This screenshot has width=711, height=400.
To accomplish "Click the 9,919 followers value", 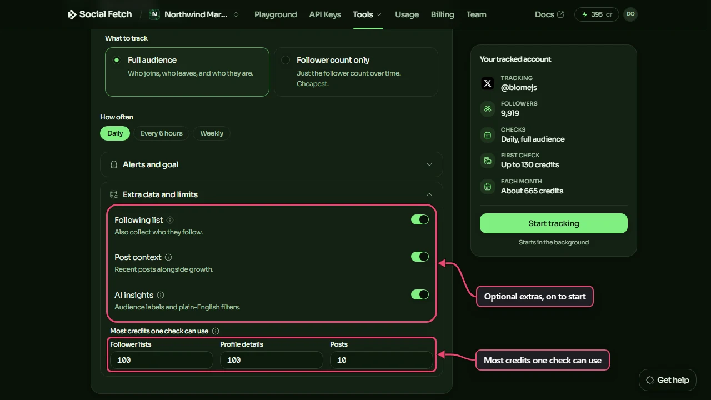I will (510, 113).
